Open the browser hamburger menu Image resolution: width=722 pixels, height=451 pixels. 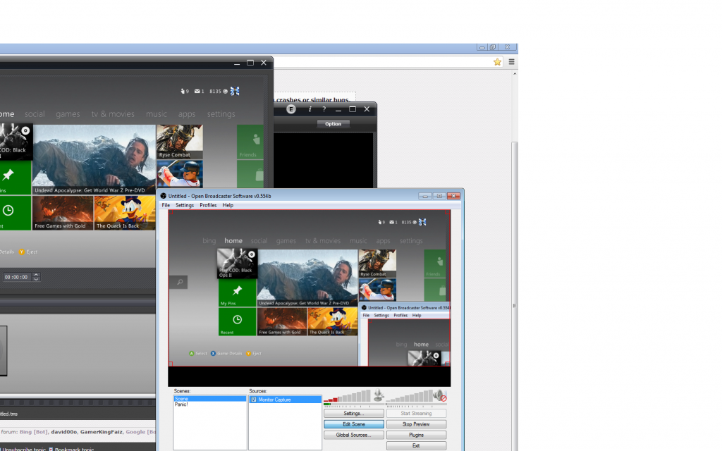click(511, 62)
